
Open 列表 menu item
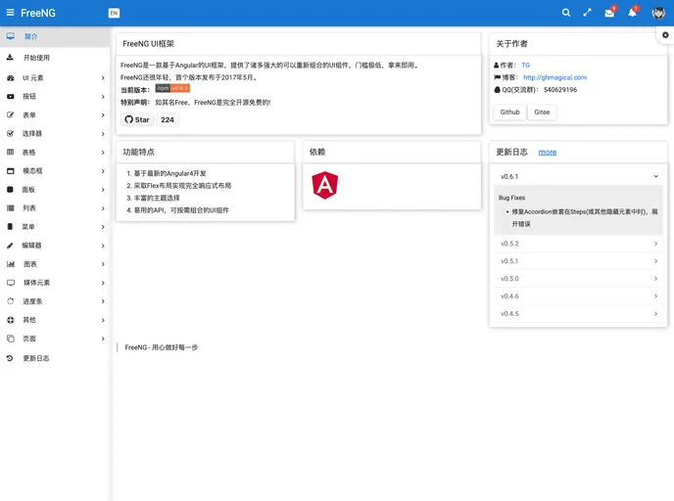tap(55, 208)
